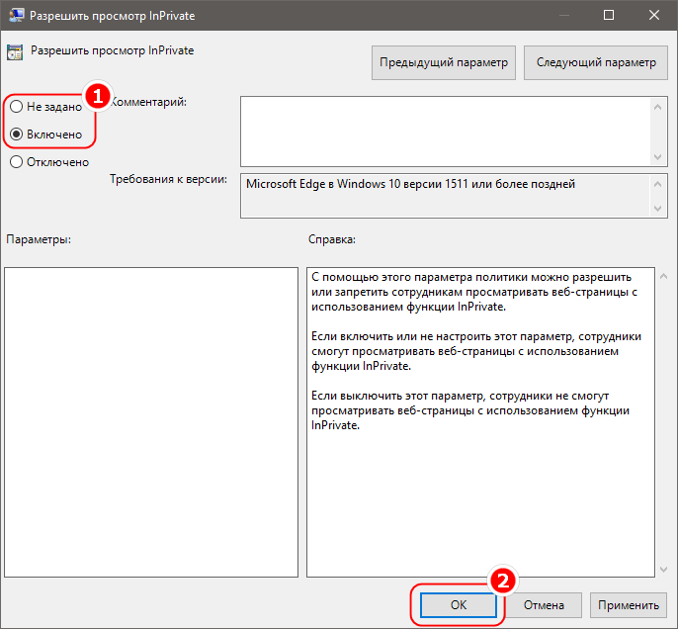Click down arrow of help text scrollbar

coord(664,570)
